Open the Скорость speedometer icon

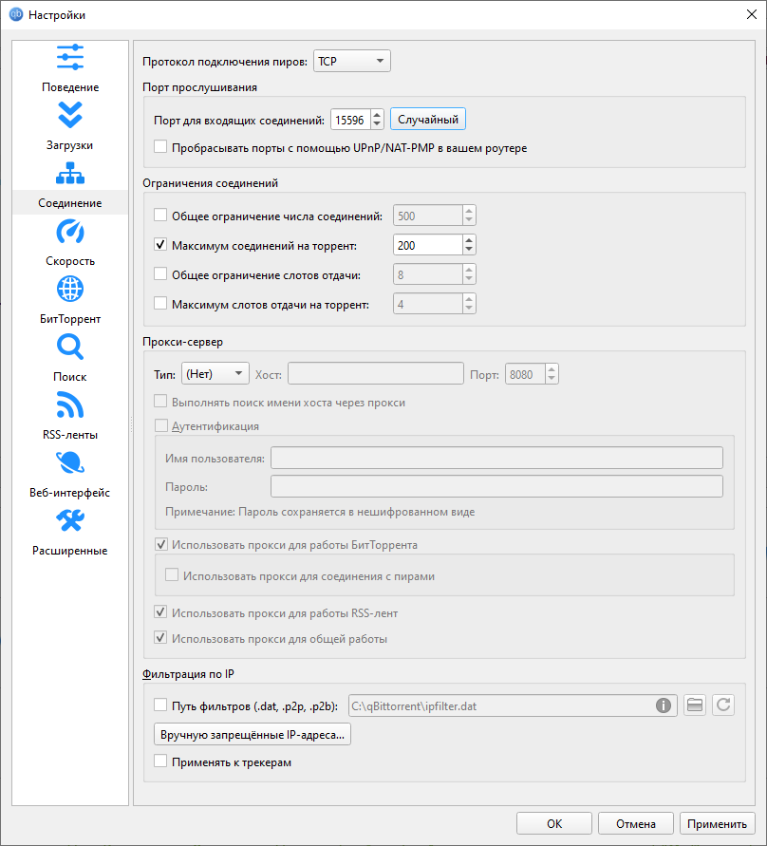pyautogui.click(x=70, y=232)
